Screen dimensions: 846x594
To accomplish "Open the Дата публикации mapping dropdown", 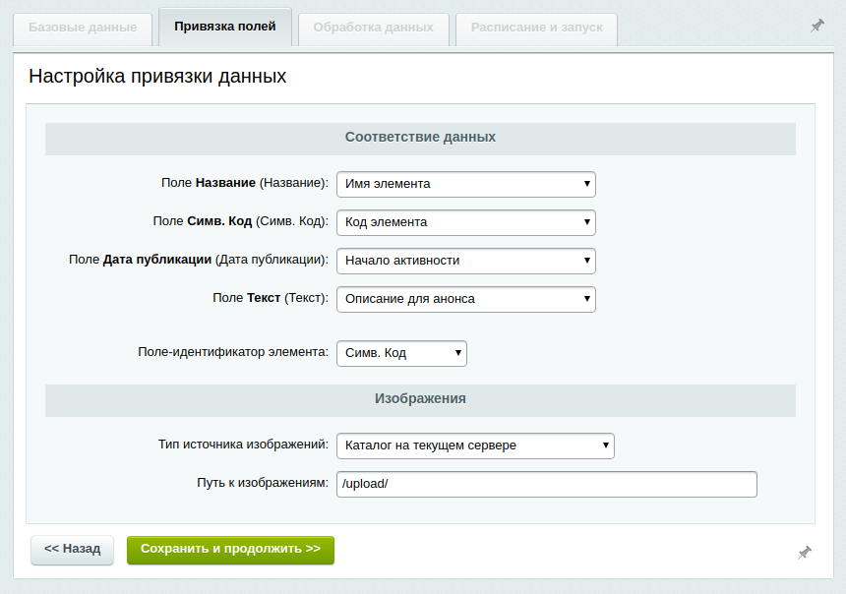I will 465,261.
